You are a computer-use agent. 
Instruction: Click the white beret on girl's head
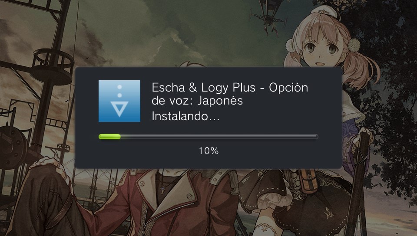coord(325,12)
